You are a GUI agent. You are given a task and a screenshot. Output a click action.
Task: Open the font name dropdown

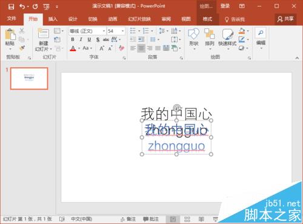104,31
